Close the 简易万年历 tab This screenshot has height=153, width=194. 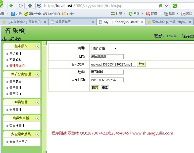click(x=93, y=22)
